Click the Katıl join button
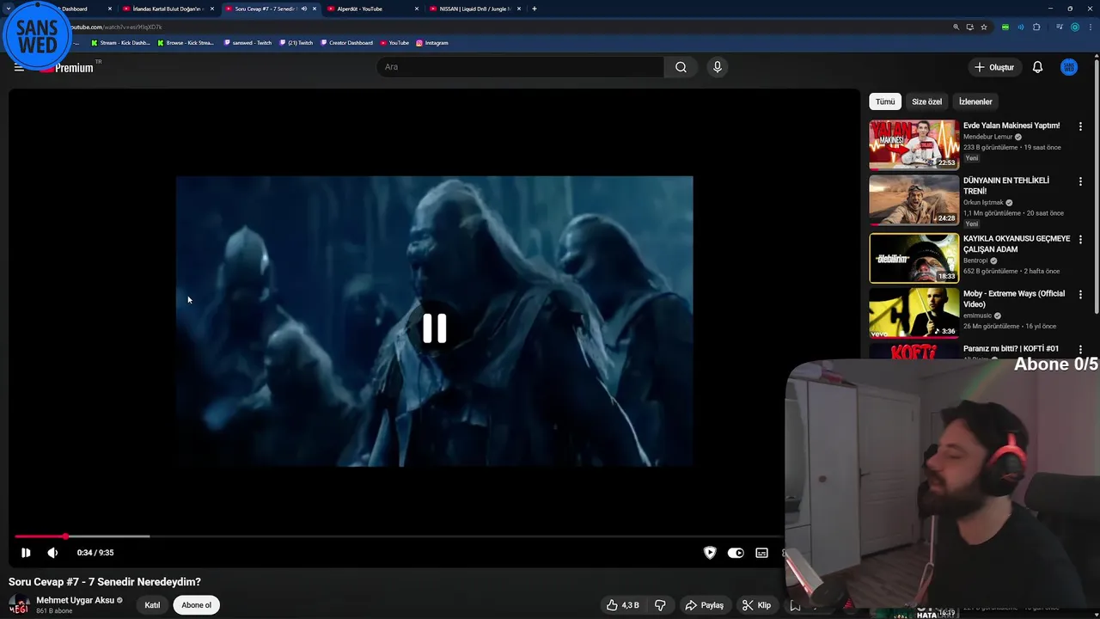 152,605
